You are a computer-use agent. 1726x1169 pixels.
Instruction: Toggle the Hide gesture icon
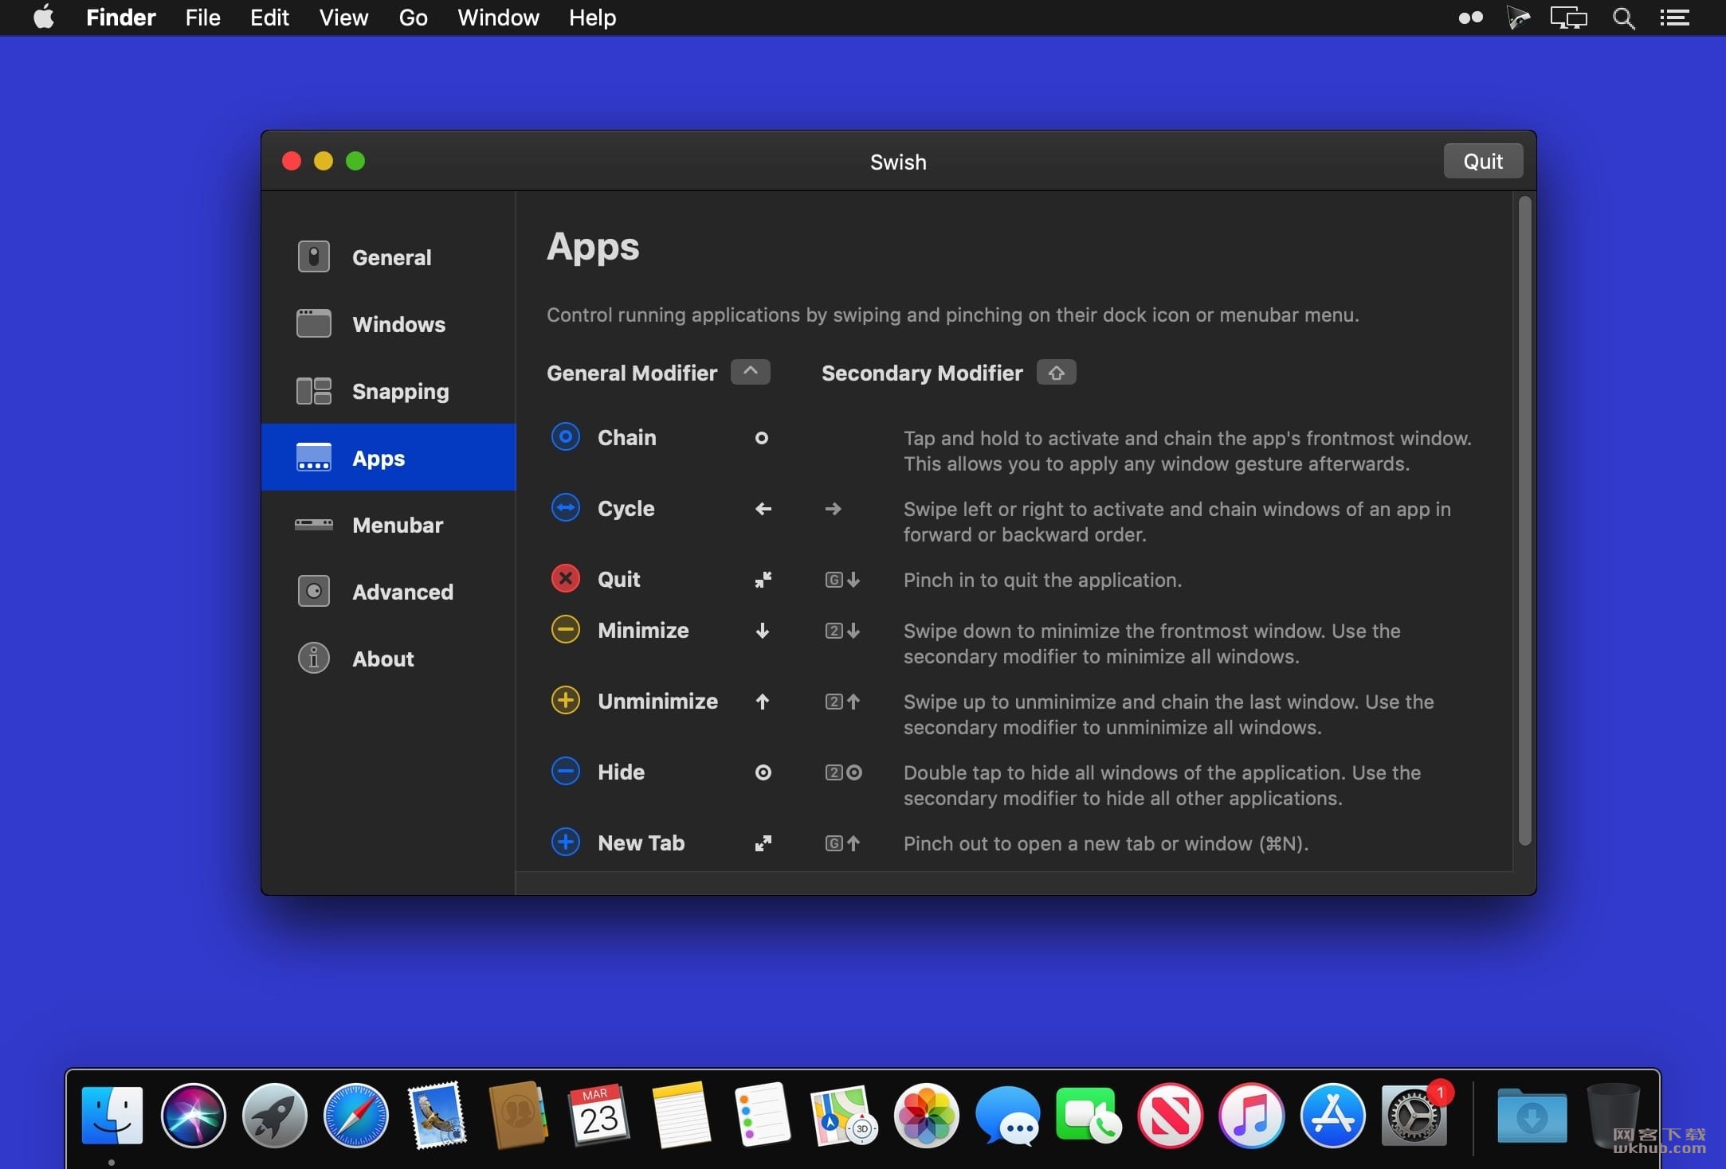566,772
